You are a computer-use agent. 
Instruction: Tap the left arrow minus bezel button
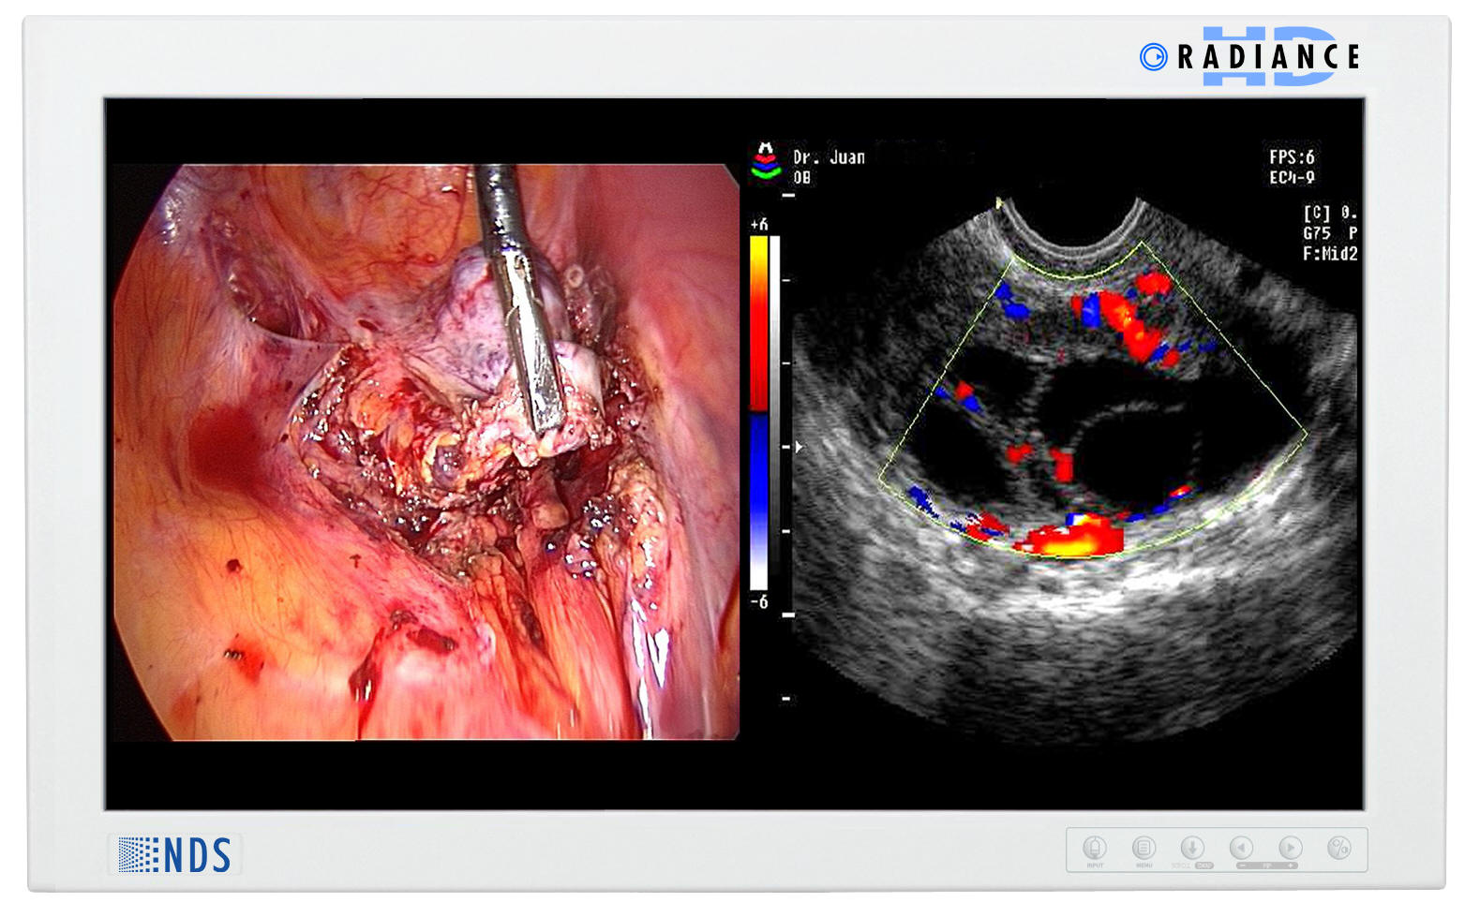click(x=1241, y=849)
